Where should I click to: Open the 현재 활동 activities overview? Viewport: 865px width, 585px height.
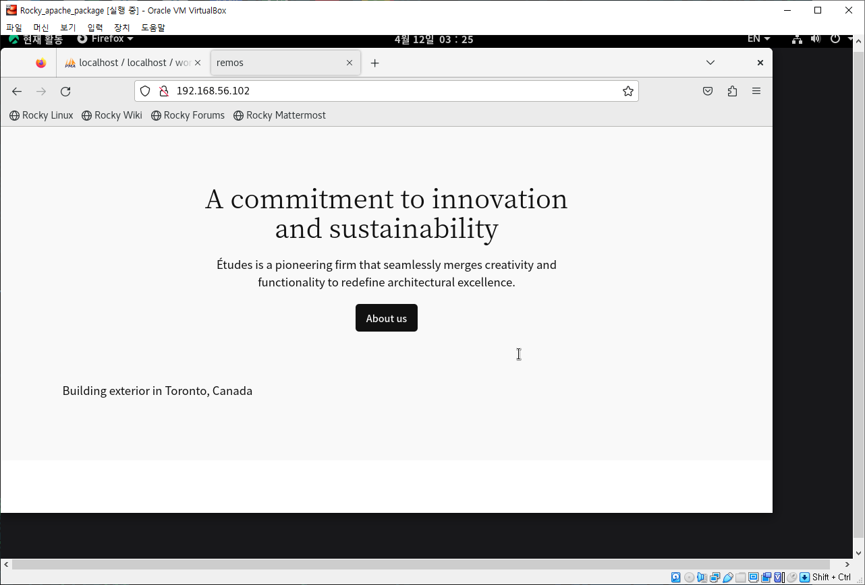click(36, 39)
